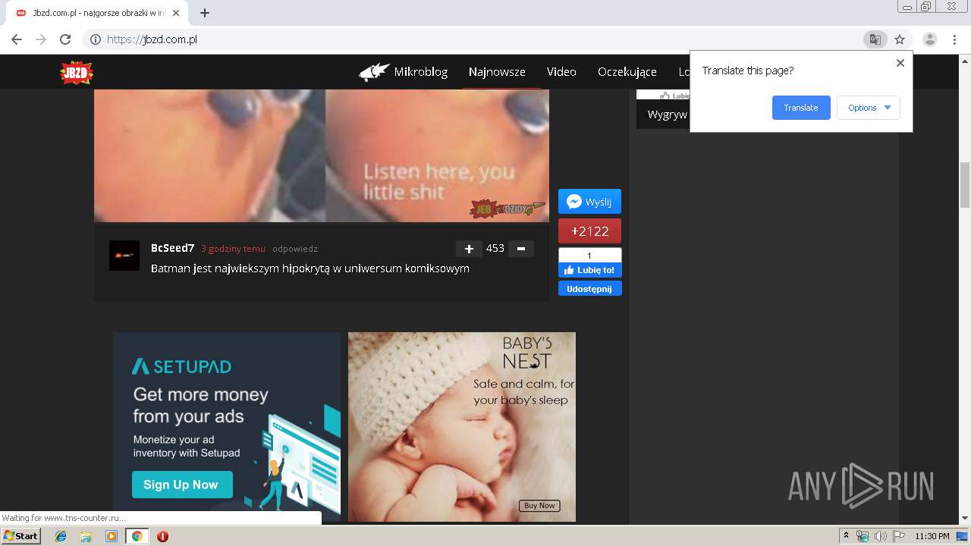This screenshot has width=971, height=546.
Task: Click the red Opera-like taskbar icon
Action: (162, 536)
